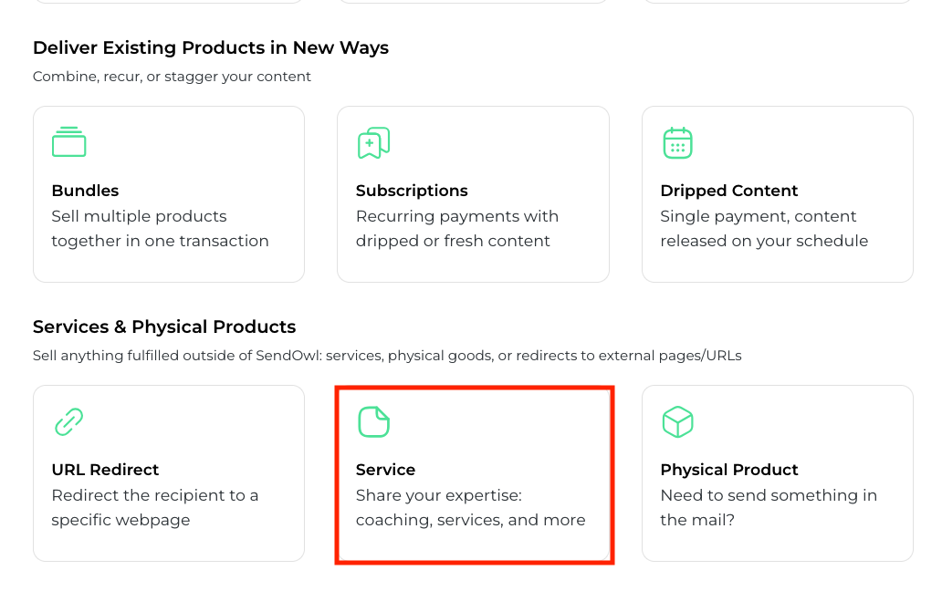Choose the Subscriptions product type title

tap(412, 191)
